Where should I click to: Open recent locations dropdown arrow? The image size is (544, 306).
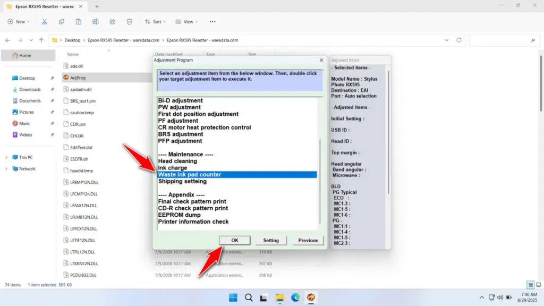[31, 40]
